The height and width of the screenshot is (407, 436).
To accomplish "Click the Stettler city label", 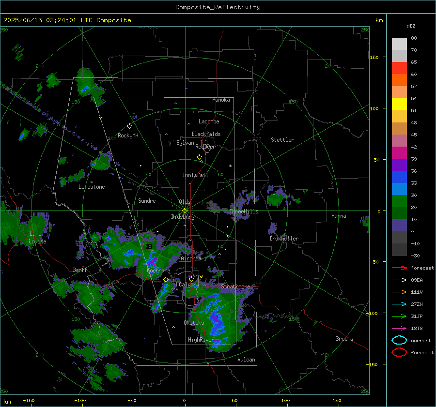I will point(282,140).
